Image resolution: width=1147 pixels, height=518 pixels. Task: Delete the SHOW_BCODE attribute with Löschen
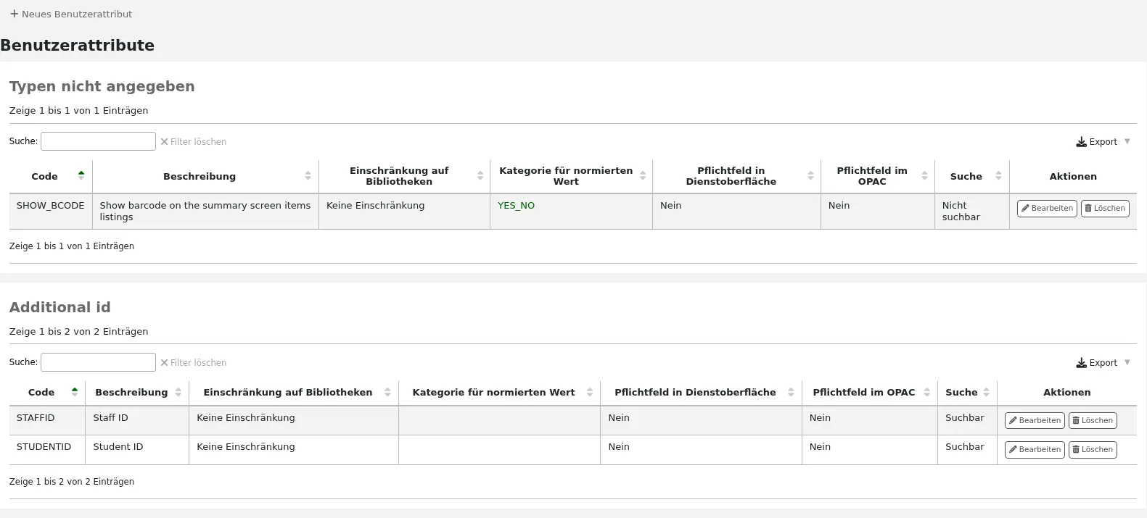point(1105,209)
